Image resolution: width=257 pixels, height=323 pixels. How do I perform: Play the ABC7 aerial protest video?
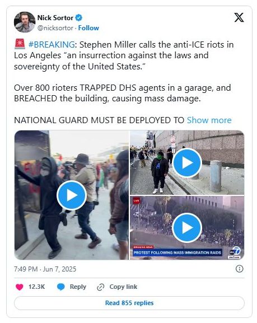tap(187, 228)
